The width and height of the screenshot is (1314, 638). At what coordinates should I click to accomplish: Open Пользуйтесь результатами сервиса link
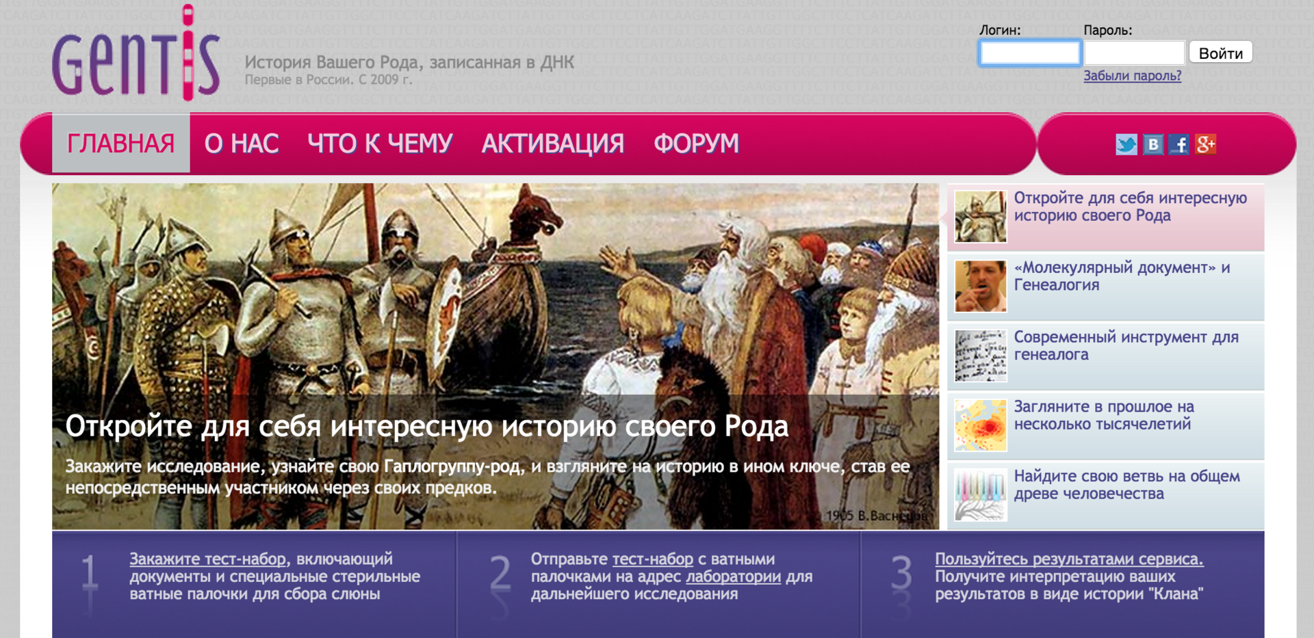point(1069,559)
